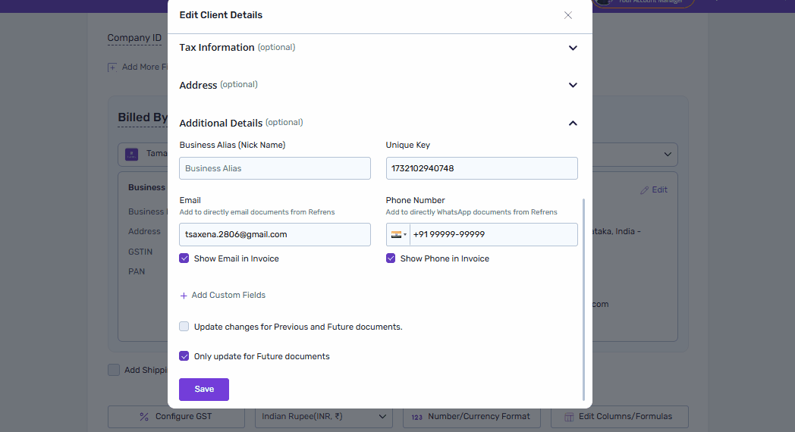Click Add More Fields plus icon in background
The width and height of the screenshot is (795, 432).
(112, 67)
